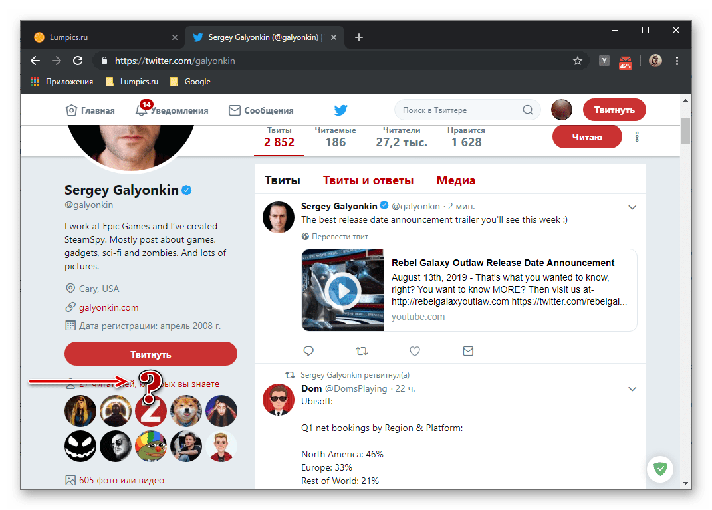Image resolution: width=712 pixels, height=510 pixels.
Task: Expand the dropdown chevron on Dom's tweet
Action: pyautogui.click(x=632, y=389)
